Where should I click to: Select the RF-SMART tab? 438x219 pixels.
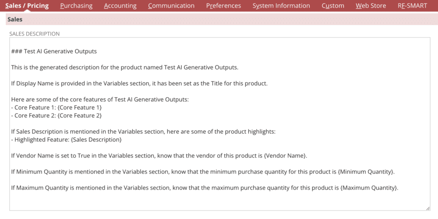(x=412, y=6)
